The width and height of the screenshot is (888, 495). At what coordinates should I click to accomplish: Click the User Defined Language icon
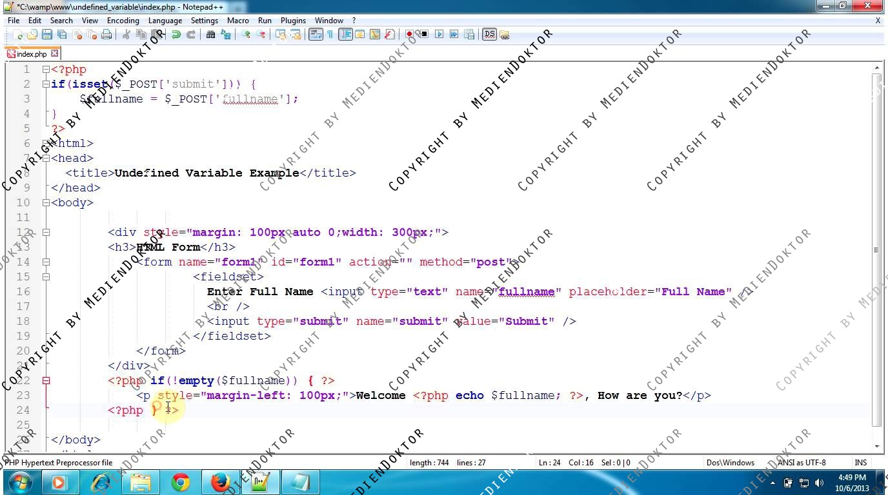coord(359,34)
